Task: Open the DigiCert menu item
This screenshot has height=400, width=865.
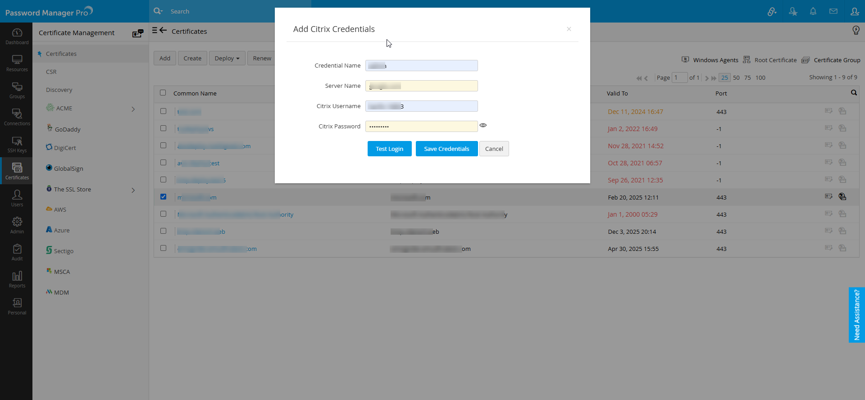Action: [65, 148]
